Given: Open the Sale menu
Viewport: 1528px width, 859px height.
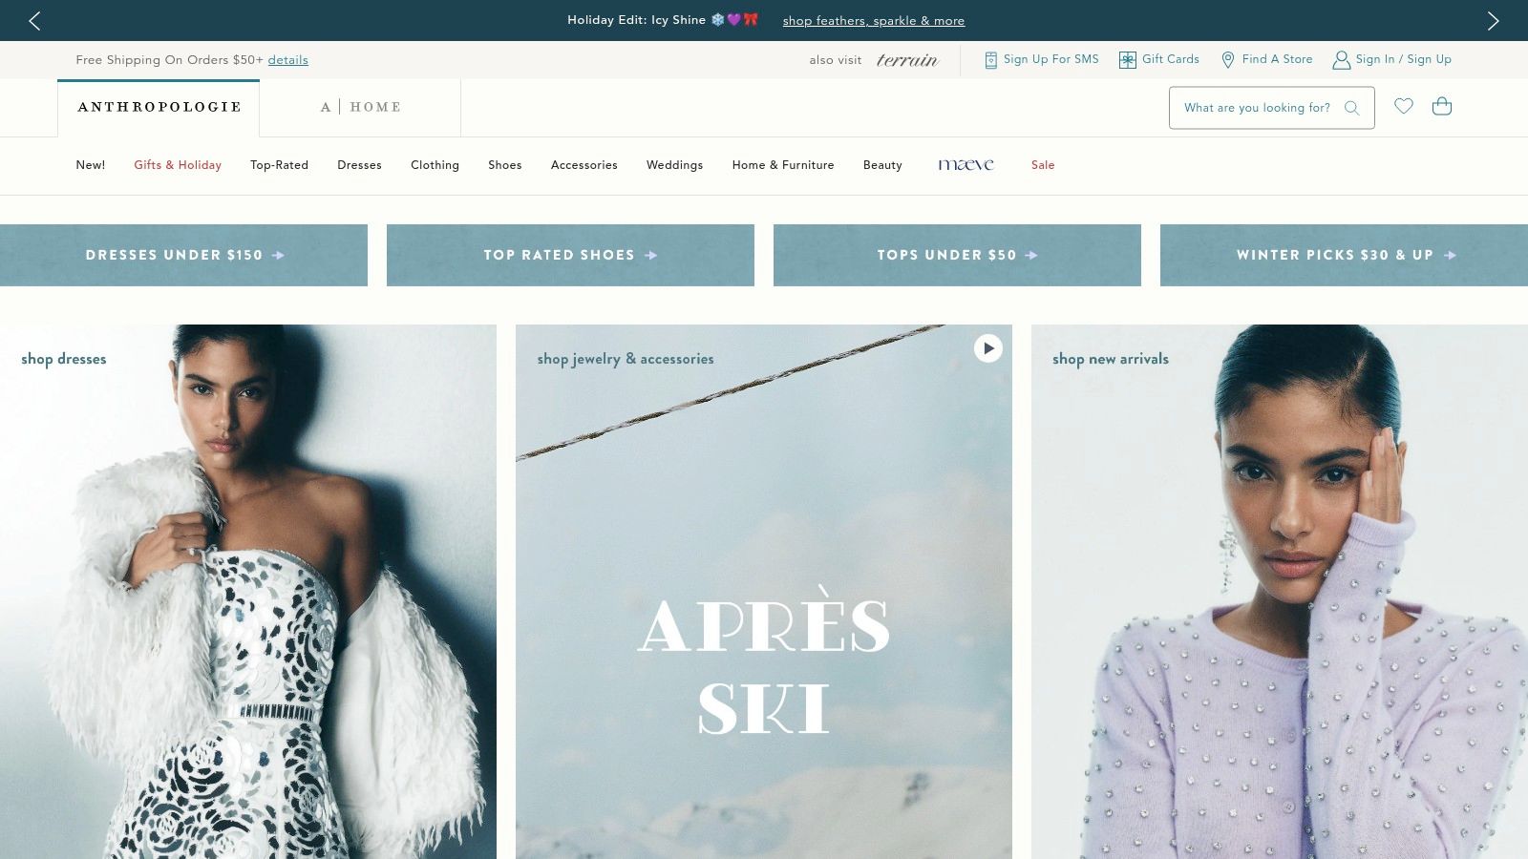Looking at the screenshot, I should click(1043, 165).
